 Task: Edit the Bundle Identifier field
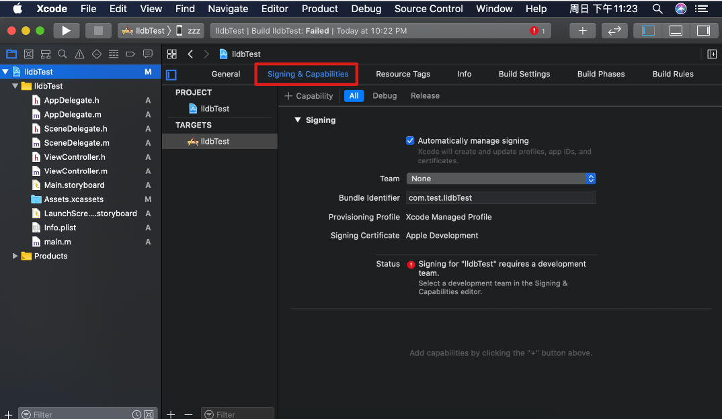[501, 198]
